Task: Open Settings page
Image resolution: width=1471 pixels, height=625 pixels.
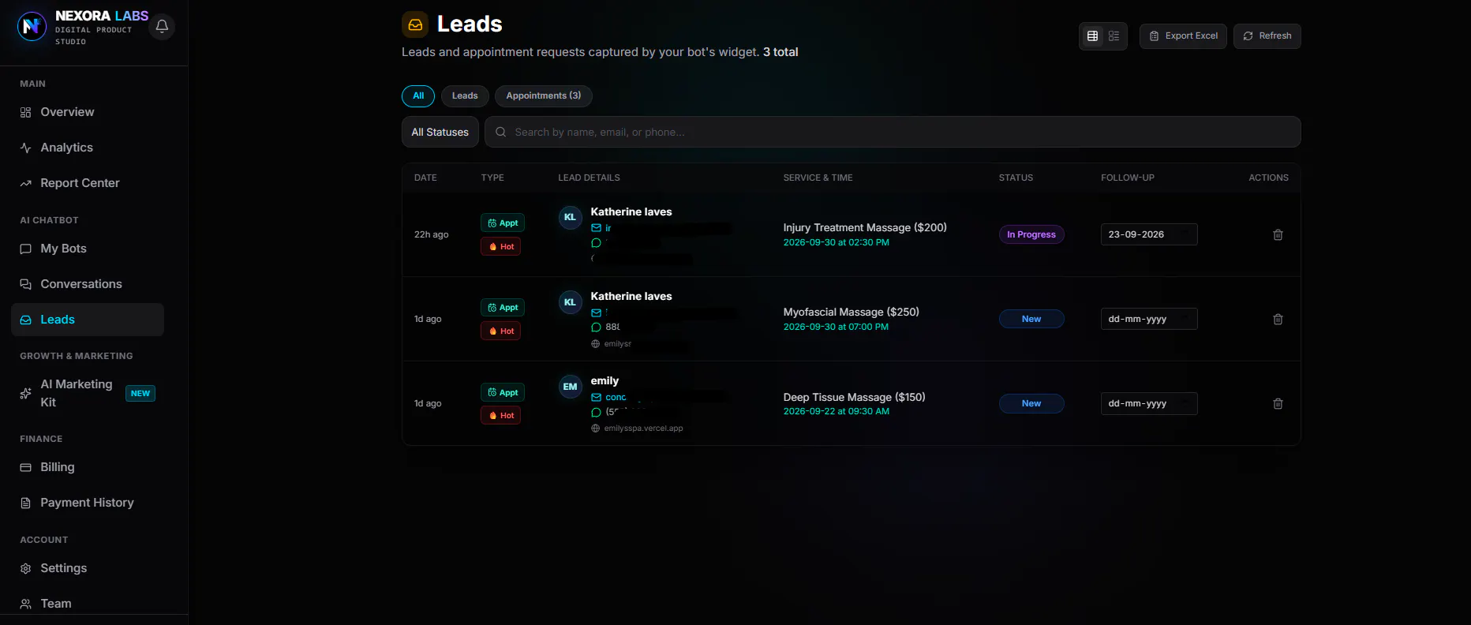Action: (88, 568)
